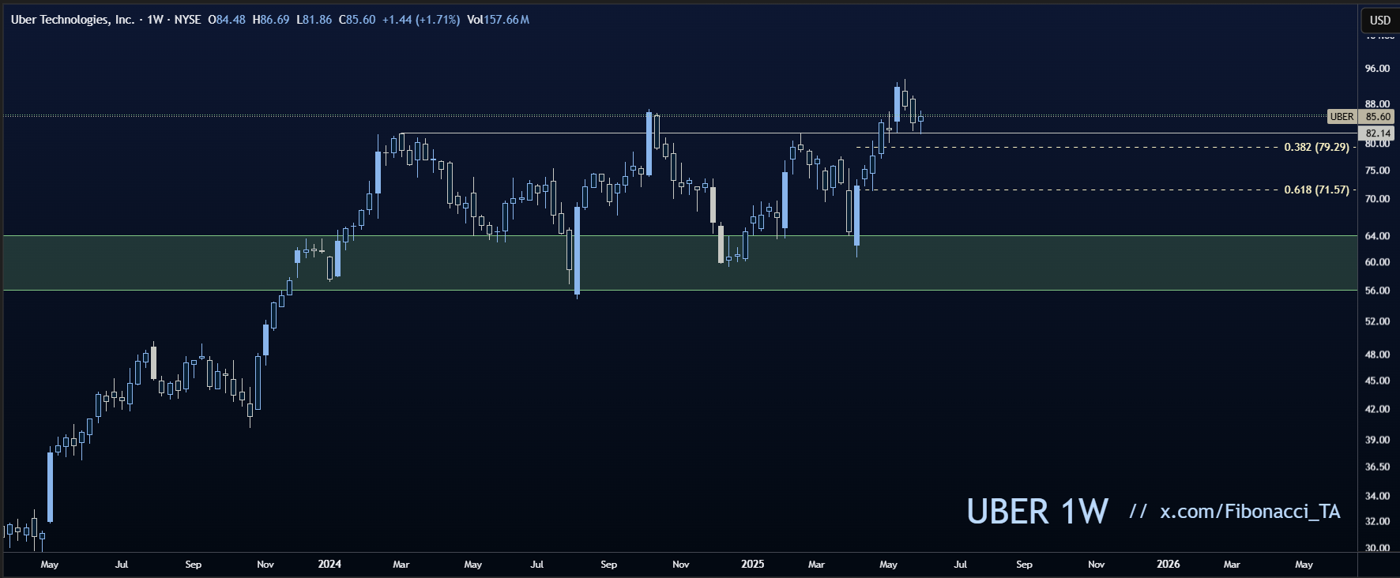
Task: Open the x.com/Fibonacci_TA link text
Action: pos(1250,512)
